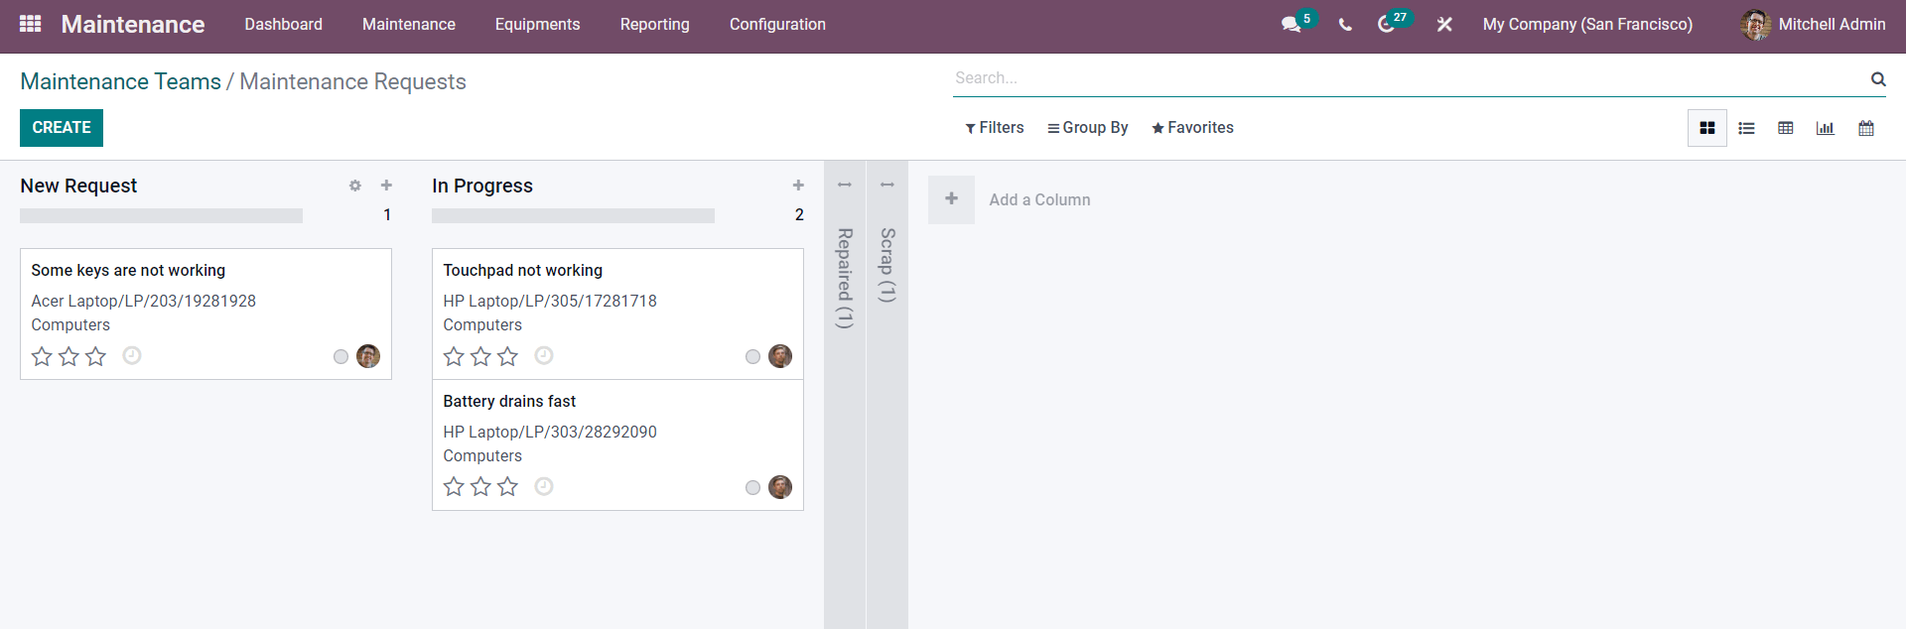Click the search magnifier icon
The height and width of the screenshot is (629, 1906).
[x=1878, y=79]
